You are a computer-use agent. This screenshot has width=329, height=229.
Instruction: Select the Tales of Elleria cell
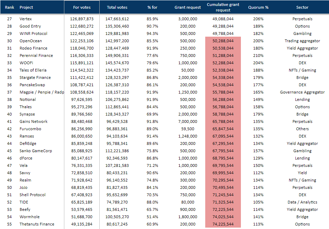click(x=33, y=70)
